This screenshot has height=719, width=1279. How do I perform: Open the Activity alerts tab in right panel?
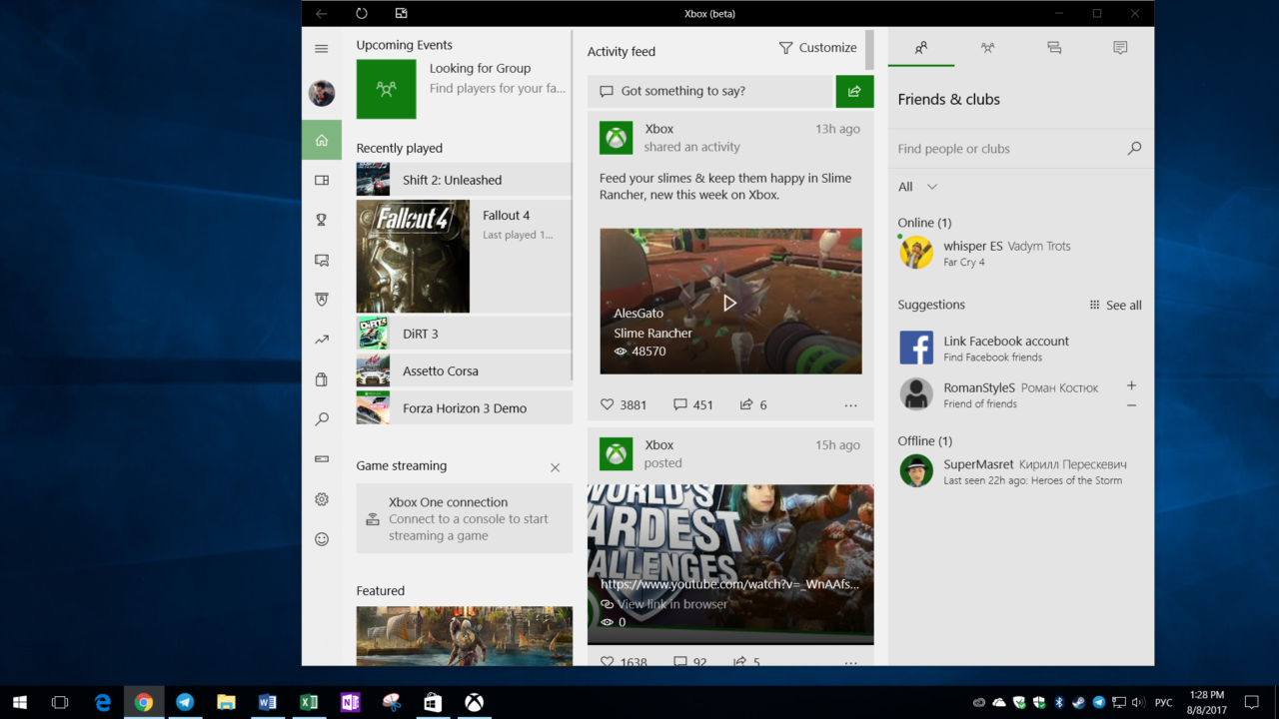(x=1120, y=47)
